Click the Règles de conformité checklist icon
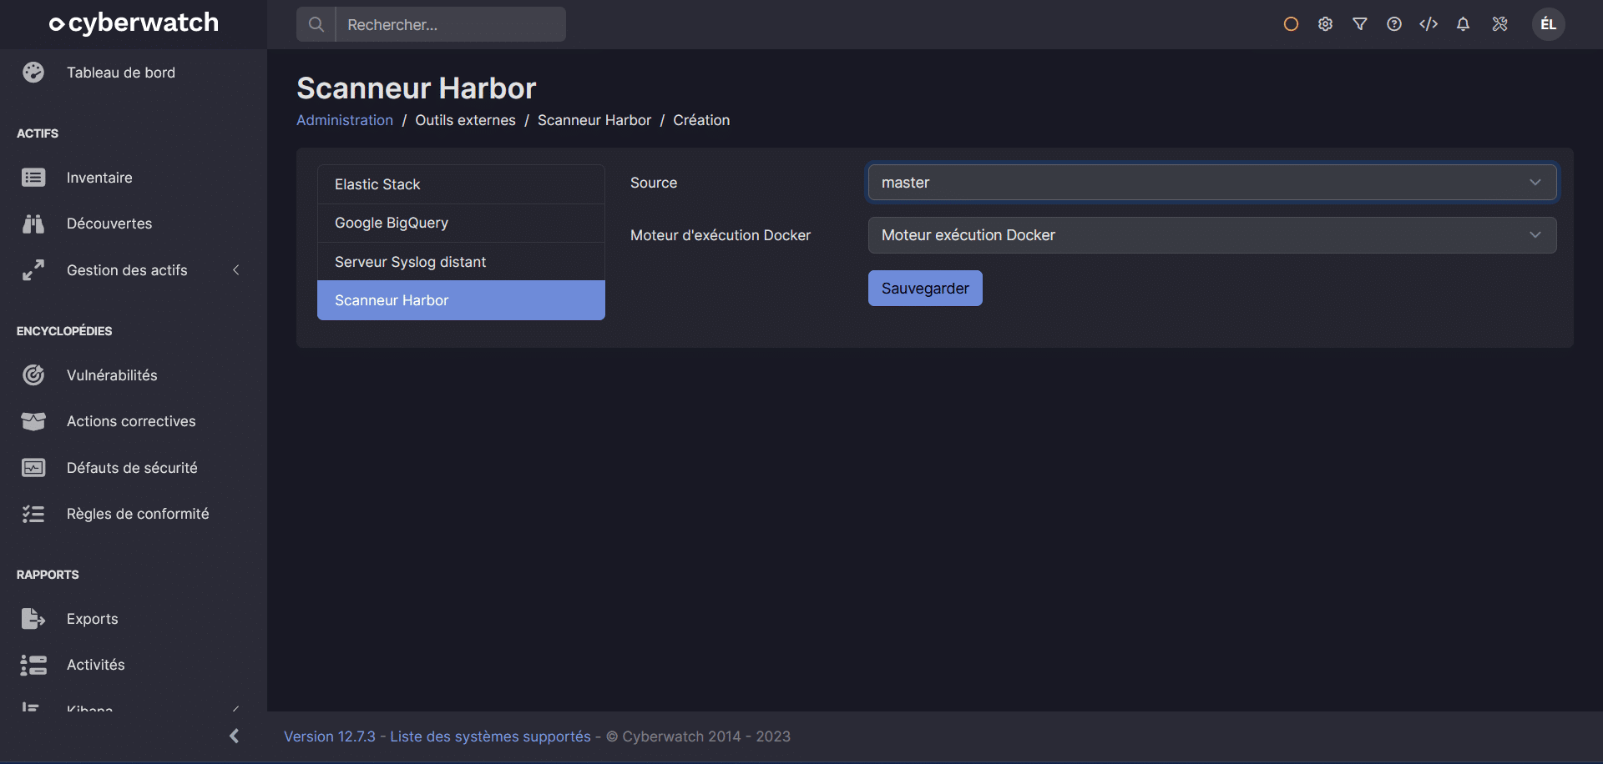This screenshot has height=764, width=1603. pos(33,514)
